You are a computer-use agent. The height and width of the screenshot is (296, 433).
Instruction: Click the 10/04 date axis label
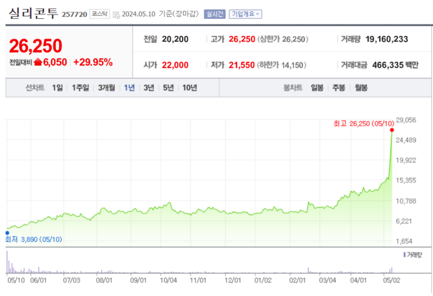169,280
